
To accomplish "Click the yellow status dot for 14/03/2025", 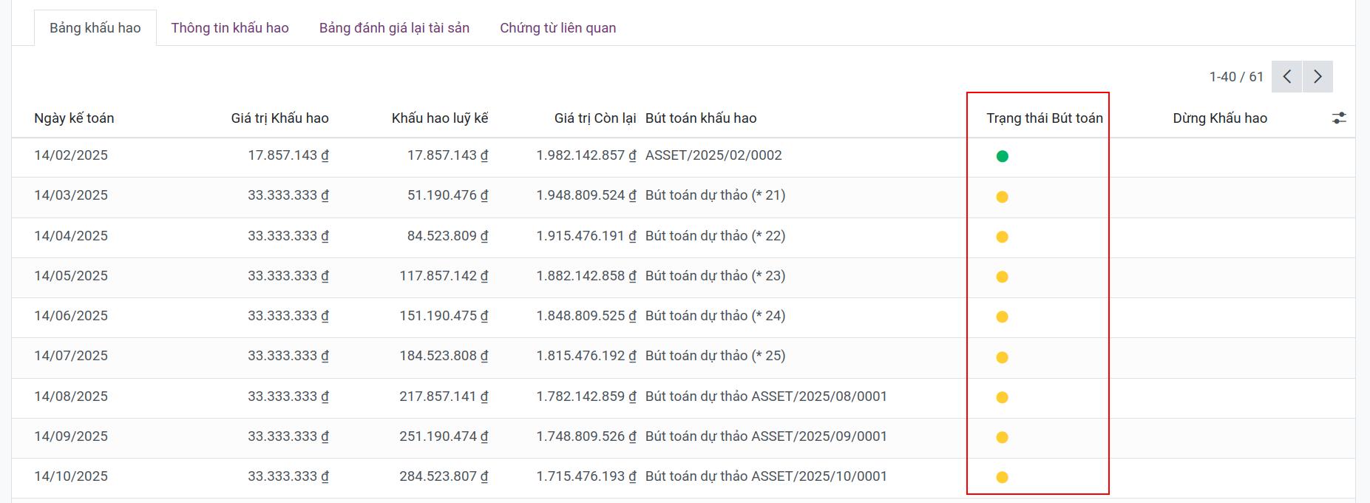I will pos(1003,197).
